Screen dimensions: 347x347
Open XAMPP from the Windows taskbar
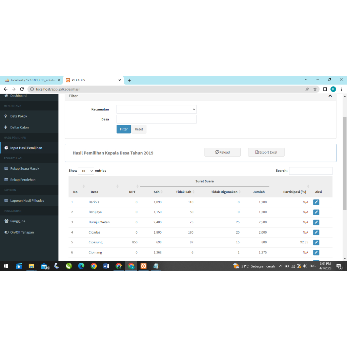point(143,266)
